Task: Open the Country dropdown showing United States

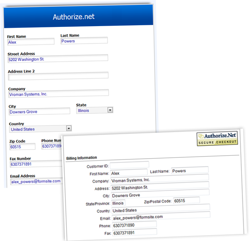Action: pos(40,129)
